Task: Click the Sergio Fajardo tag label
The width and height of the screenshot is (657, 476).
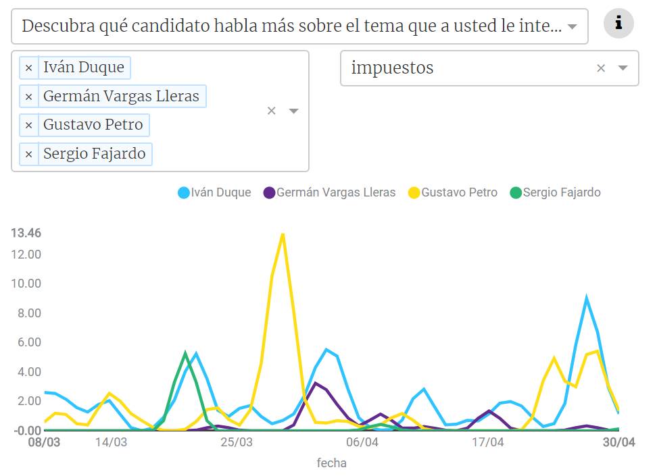Action: 95,154
